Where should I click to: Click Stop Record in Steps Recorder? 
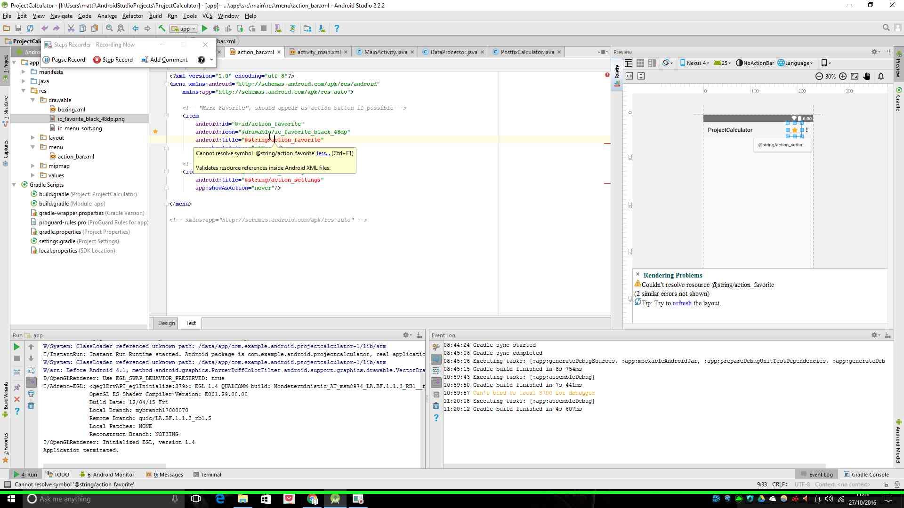pyautogui.click(x=113, y=60)
